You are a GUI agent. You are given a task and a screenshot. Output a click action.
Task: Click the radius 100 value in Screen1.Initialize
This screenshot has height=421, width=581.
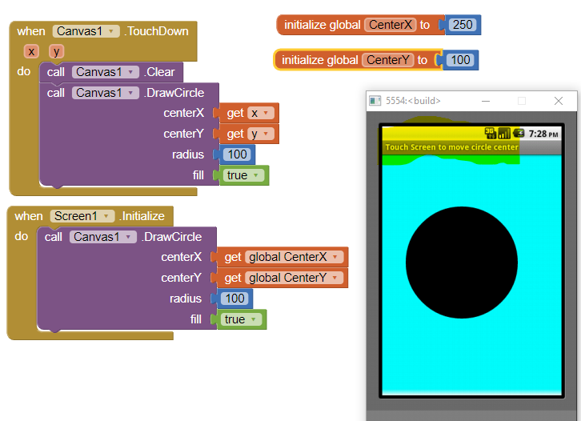(234, 299)
